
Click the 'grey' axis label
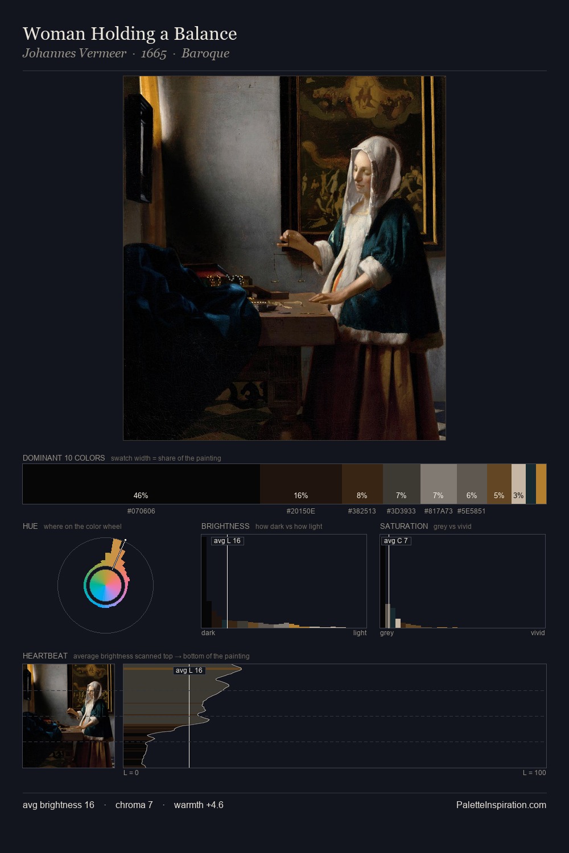click(x=387, y=633)
